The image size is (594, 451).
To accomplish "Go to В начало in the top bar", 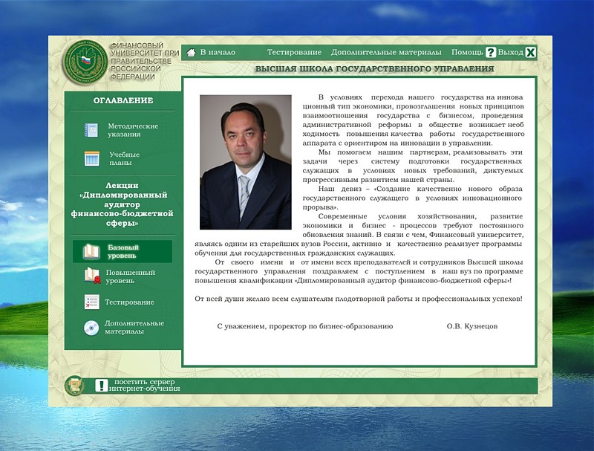I will 218,52.
